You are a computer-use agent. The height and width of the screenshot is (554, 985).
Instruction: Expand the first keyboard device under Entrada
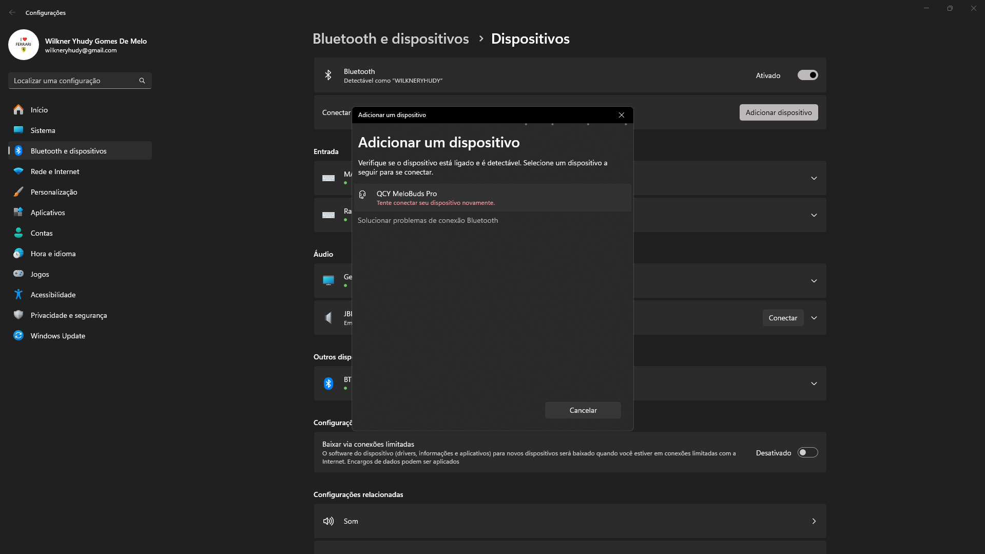[814, 178]
